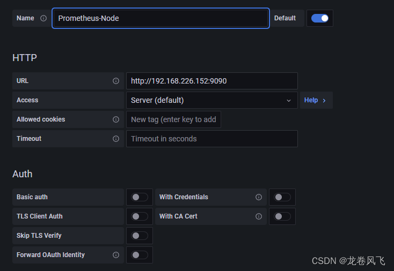Click the Allowed cookies new tag field
This screenshot has height=271, width=394.
click(x=173, y=119)
